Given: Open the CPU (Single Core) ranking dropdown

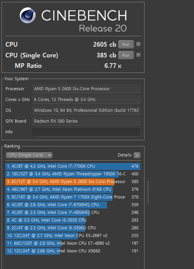Looking at the screenshot, I should click(x=29, y=155).
